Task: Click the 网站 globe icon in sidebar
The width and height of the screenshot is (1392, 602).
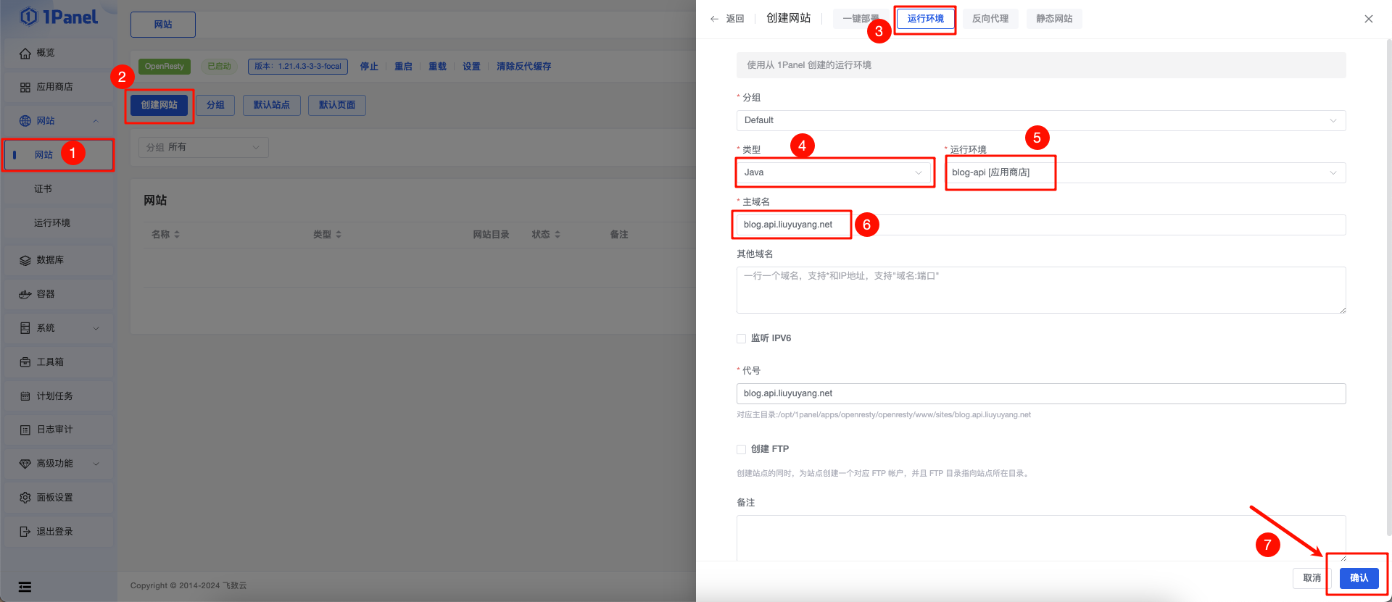Action: [x=25, y=121]
